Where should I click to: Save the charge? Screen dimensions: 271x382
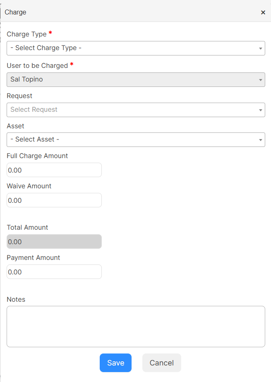[116, 363]
